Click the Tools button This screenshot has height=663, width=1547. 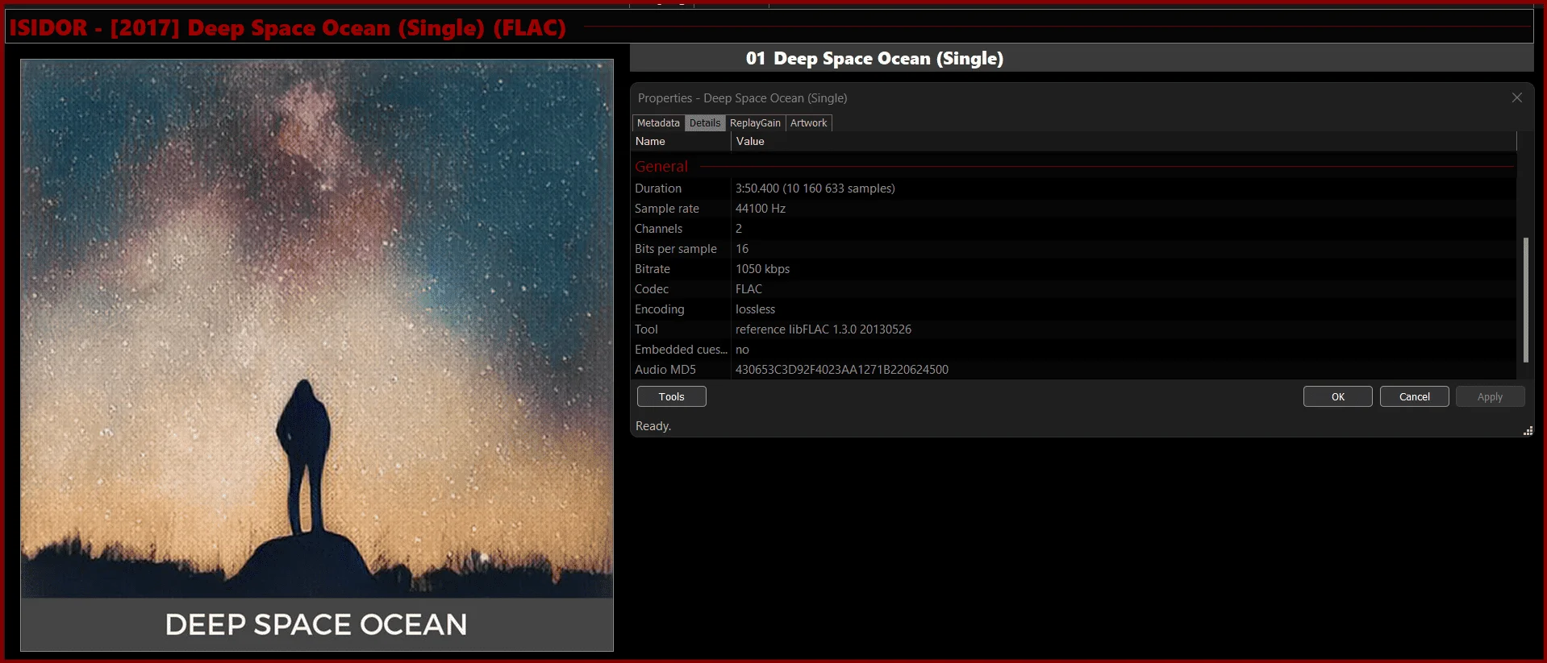[x=671, y=396]
